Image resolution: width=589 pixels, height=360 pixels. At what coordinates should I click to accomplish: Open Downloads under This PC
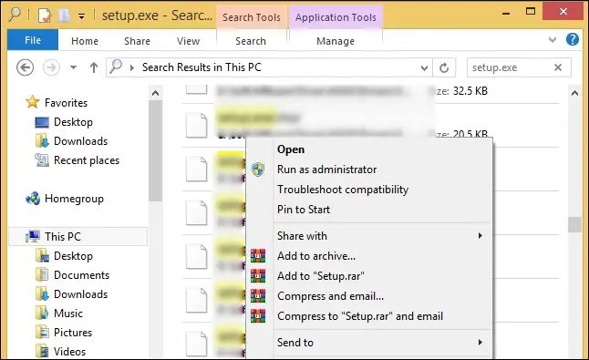point(81,294)
